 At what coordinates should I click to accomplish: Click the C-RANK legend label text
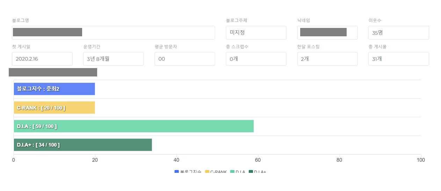(x=218, y=172)
